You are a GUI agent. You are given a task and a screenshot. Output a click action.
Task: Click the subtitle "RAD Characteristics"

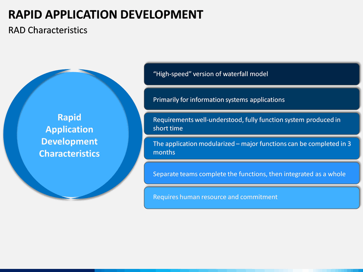(x=48, y=30)
